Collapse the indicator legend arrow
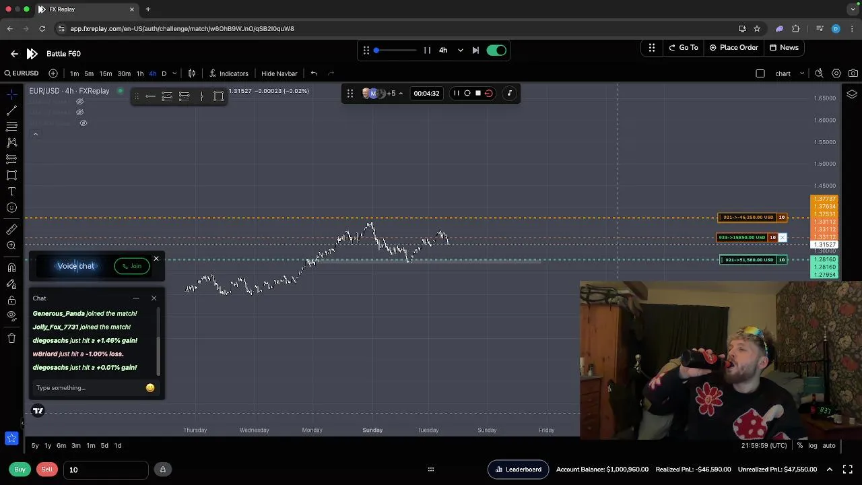The image size is (862, 485). coord(35,135)
